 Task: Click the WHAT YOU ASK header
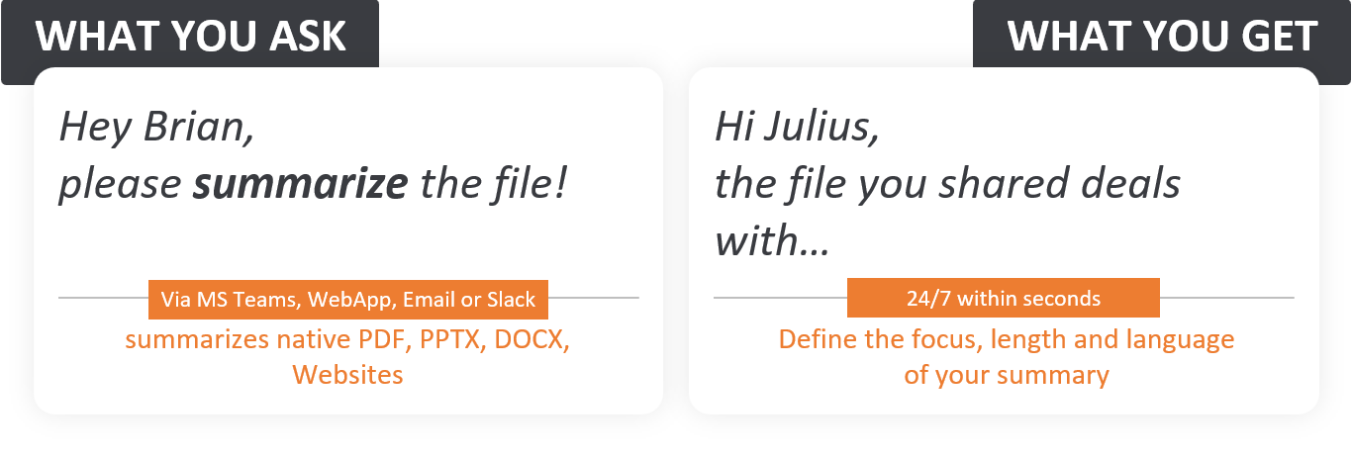pyautogui.click(x=190, y=37)
